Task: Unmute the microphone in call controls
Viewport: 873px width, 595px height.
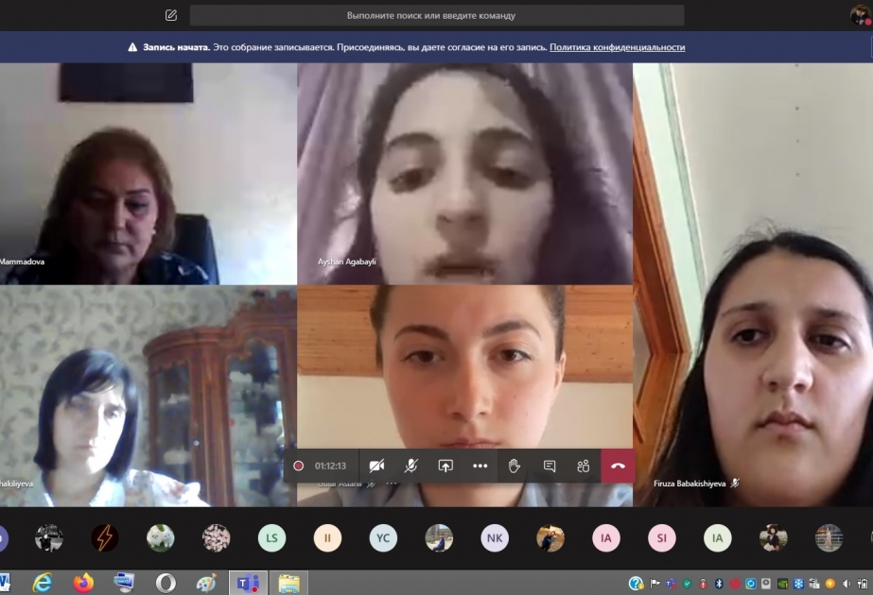Action: pos(411,466)
